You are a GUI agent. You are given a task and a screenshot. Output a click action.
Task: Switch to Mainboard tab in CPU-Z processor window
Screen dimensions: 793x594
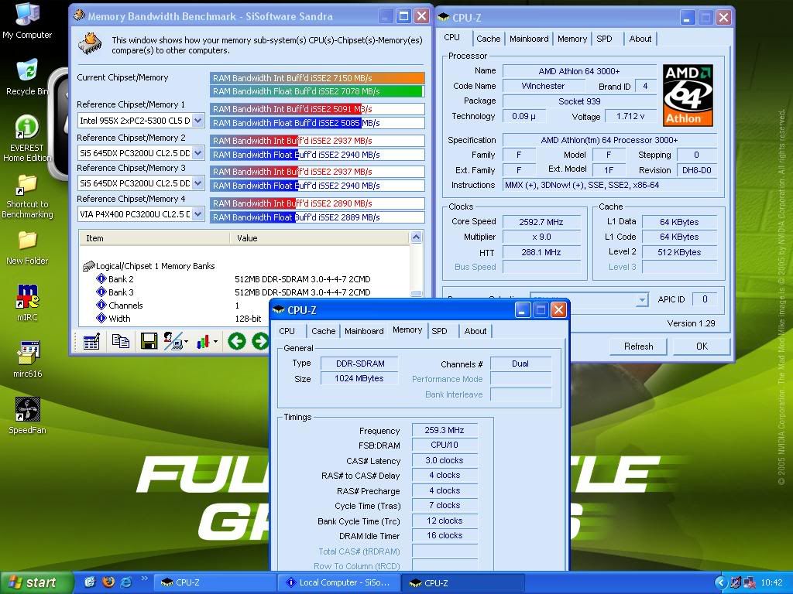click(529, 39)
